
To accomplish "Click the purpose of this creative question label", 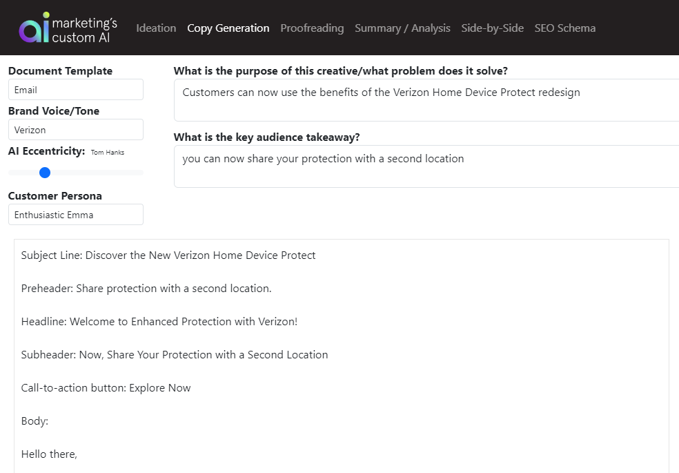I will (x=340, y=71).
